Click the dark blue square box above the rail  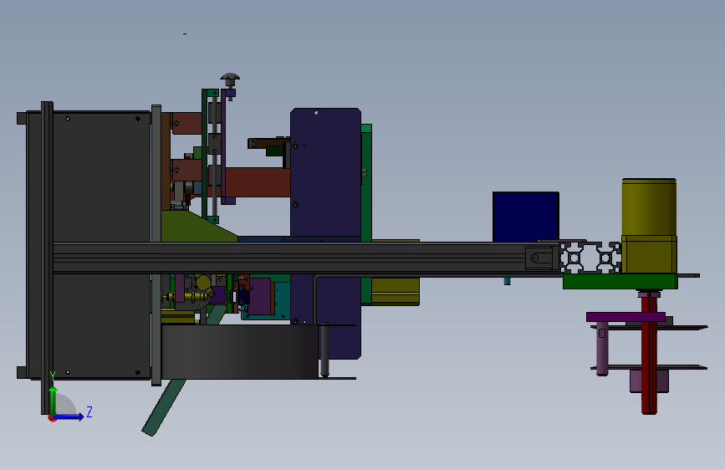526,217
